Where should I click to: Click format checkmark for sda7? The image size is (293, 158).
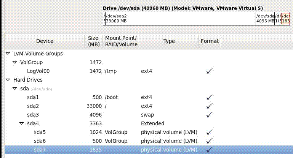tap(209, 150)
